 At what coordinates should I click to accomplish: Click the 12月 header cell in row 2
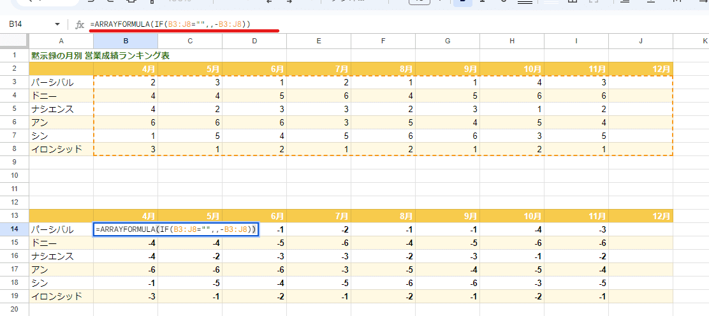click(x=641, y=69)
